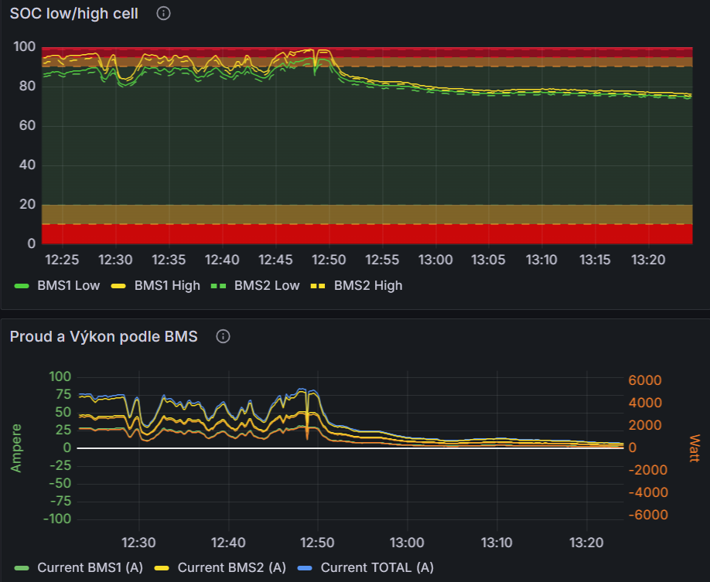Click the dashed green swatch for BMS2 Low
This screenshot has width=710, height=582.
219,285
